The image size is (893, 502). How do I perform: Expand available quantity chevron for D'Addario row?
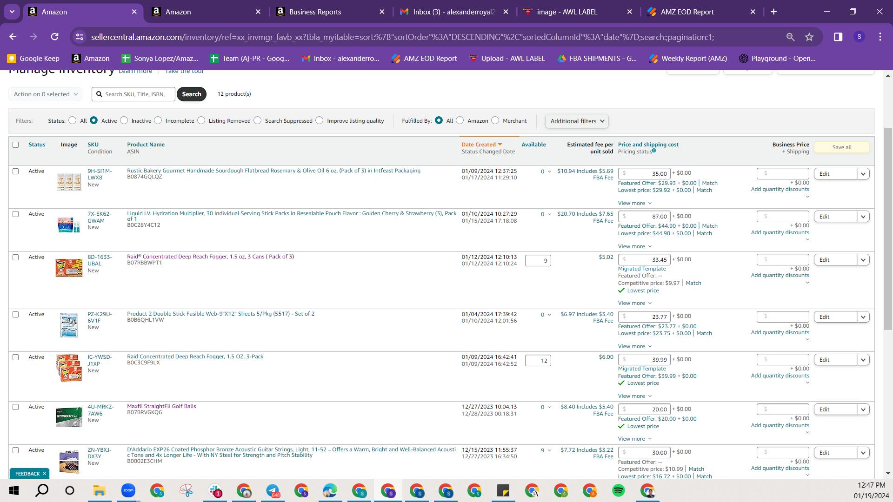550,450
